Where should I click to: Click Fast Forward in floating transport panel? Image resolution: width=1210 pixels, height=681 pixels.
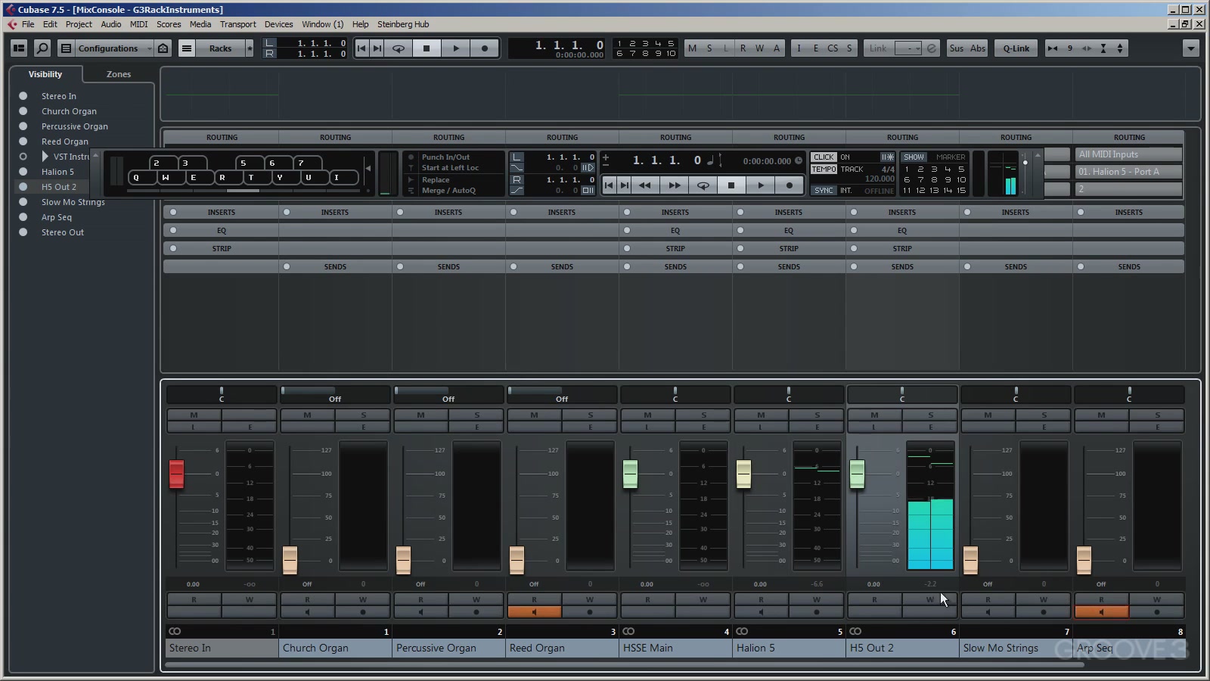pyautogui.click(x=674, y=185)
